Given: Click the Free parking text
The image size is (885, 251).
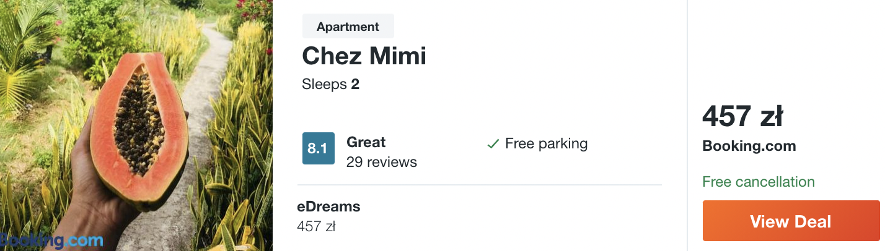Looking at the screenshot, I should click(546, 144).
